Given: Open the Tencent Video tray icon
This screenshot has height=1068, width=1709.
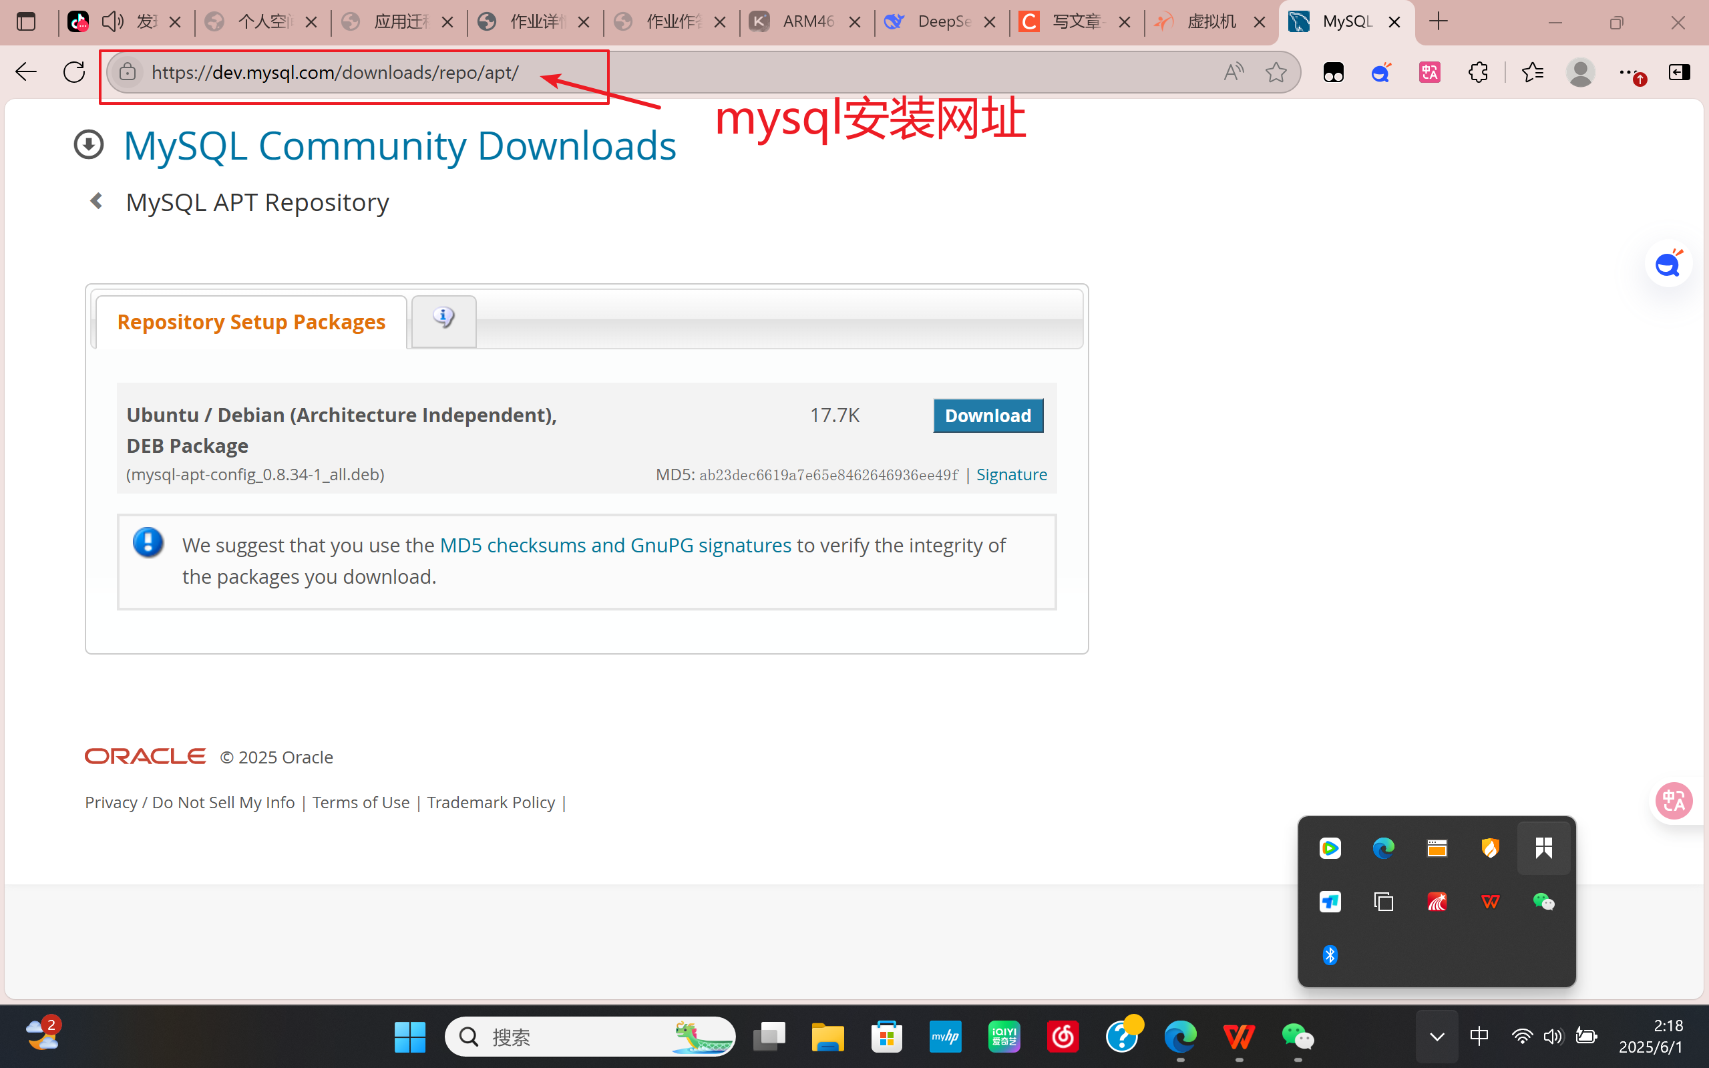Looking at the screenshot, I should [x=1330, y=848].
